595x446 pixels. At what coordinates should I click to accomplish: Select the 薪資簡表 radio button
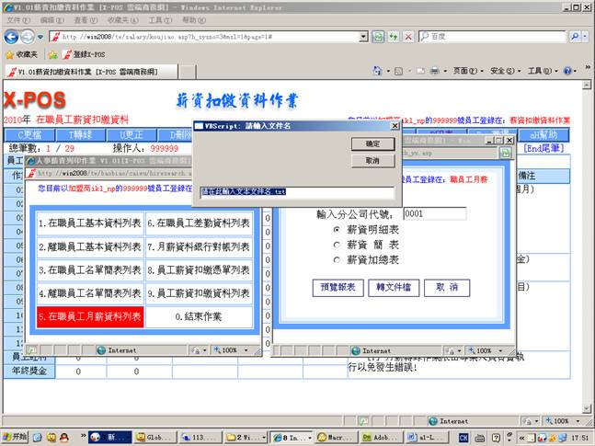tap(337, 245)
